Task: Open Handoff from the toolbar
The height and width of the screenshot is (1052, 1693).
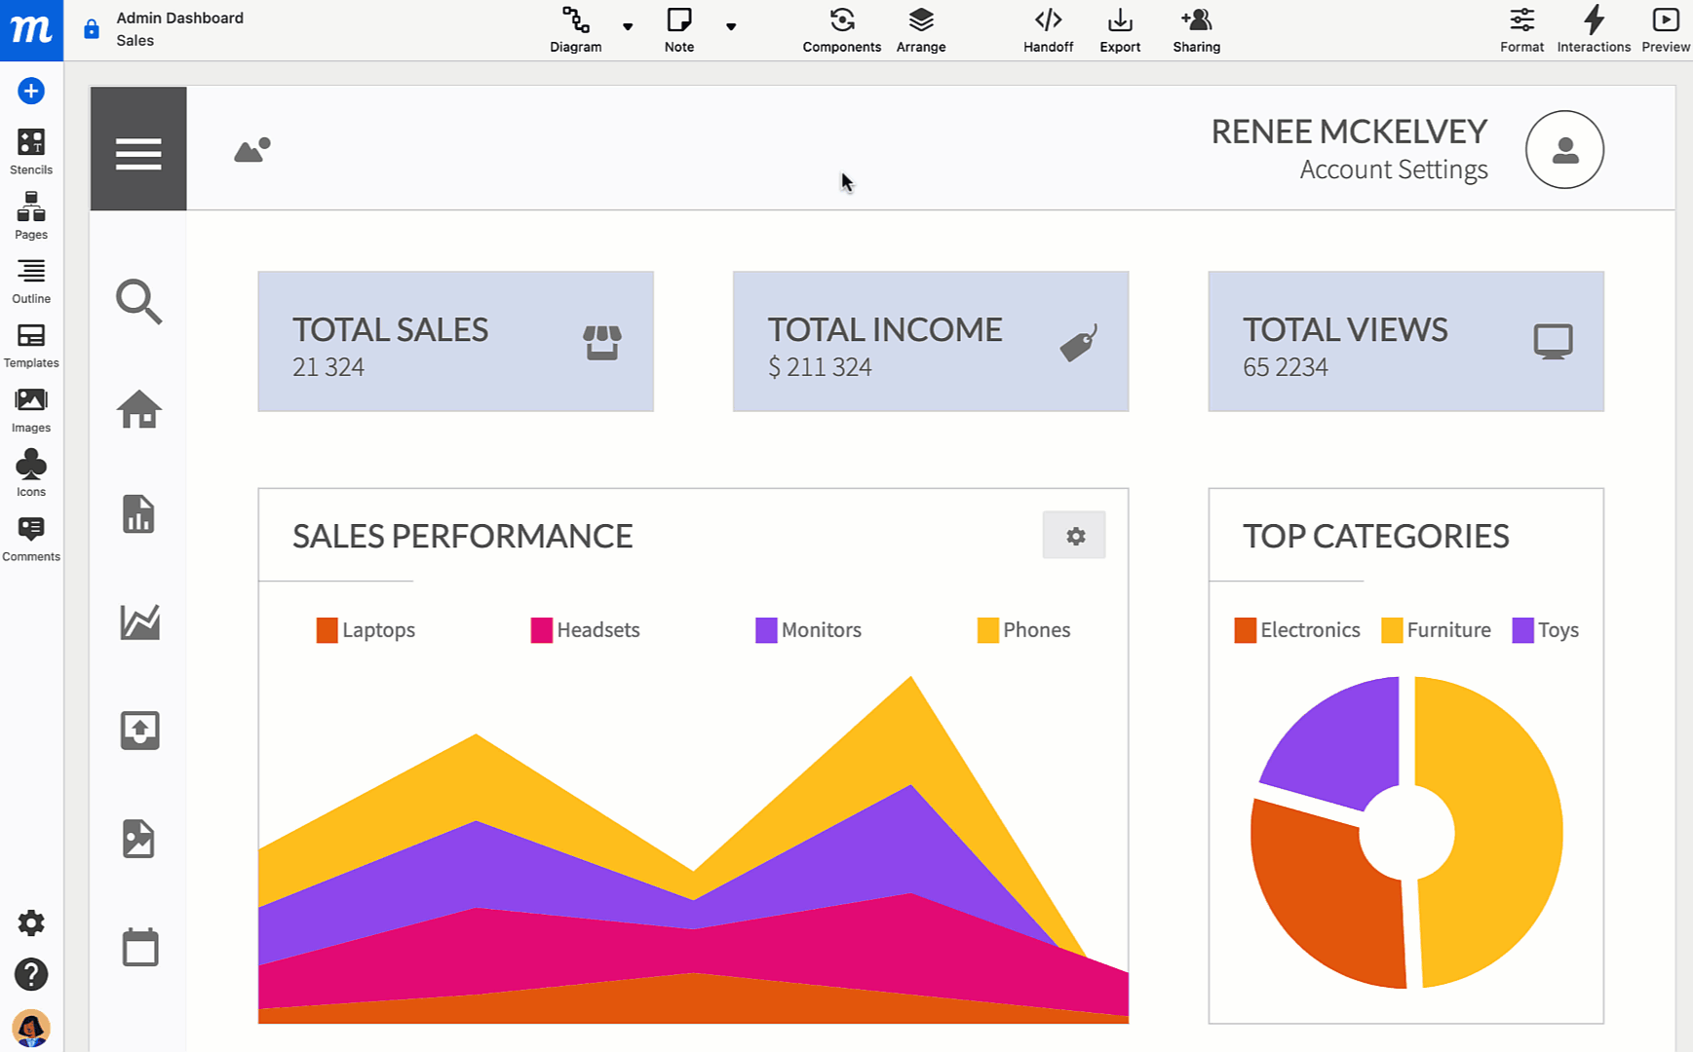Action: [x=1048, y=30]
